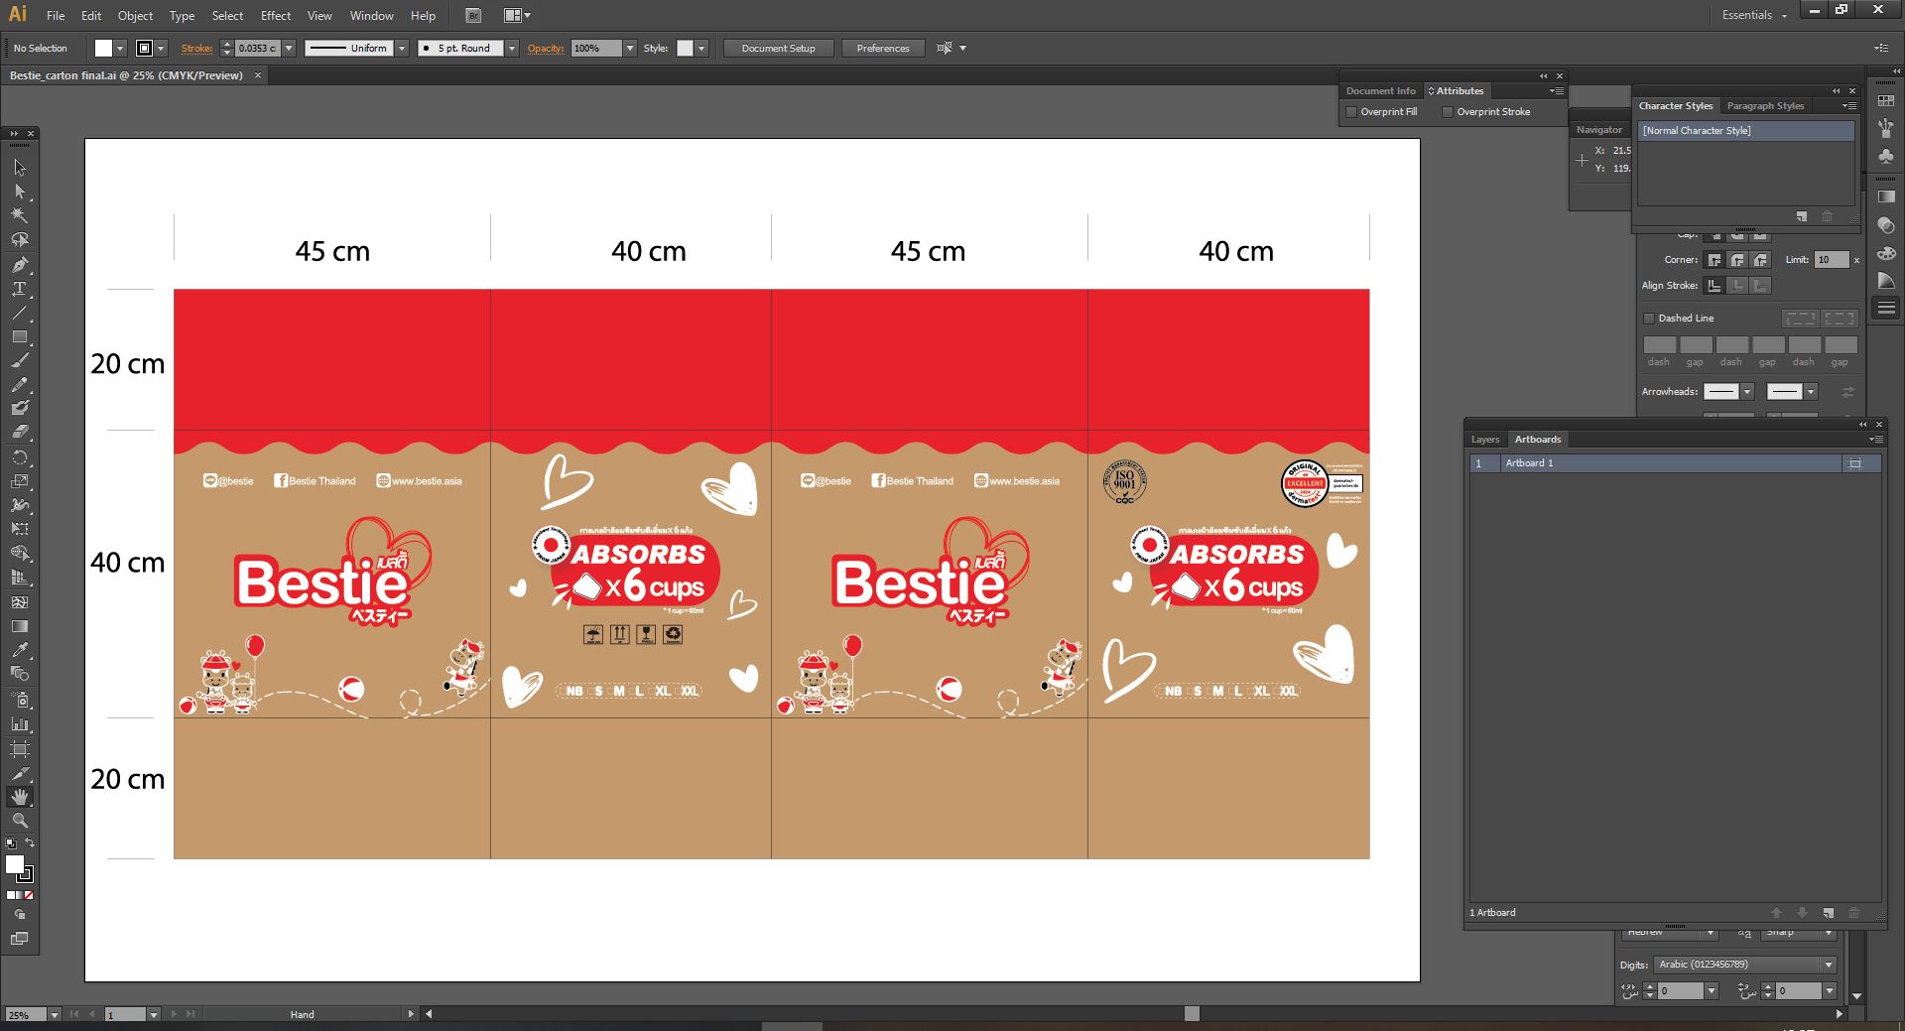Enable Overprint Stroke checkbox
The image size is (1905, 1031).
click(1448, 112)
